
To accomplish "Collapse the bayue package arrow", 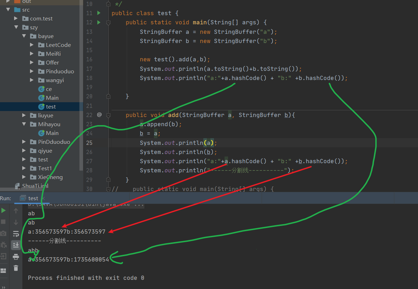I will click(24, 36).
